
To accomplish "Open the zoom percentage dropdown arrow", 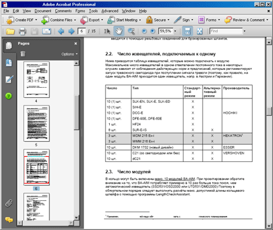I will click(x=175, y=31).
